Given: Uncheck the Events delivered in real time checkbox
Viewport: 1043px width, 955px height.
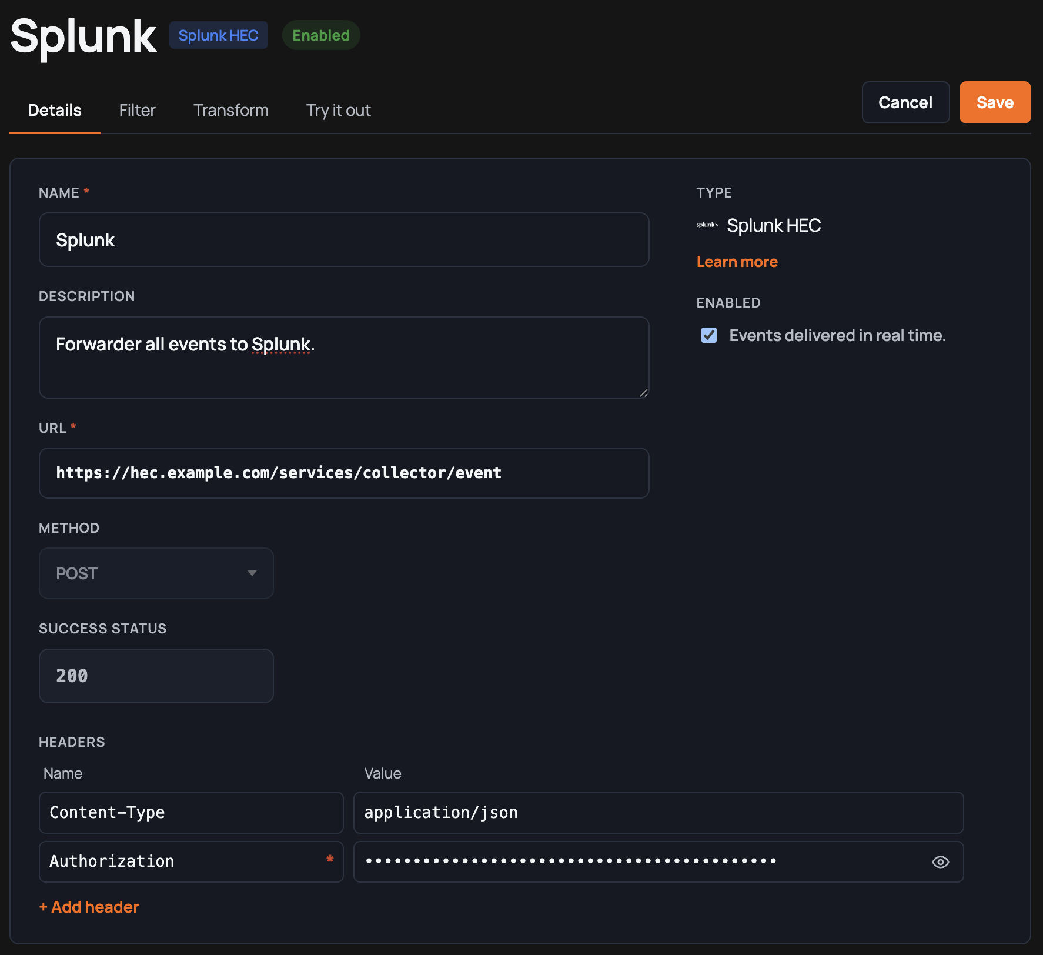Looking at the screenshot, I should (x=709, y=335).
